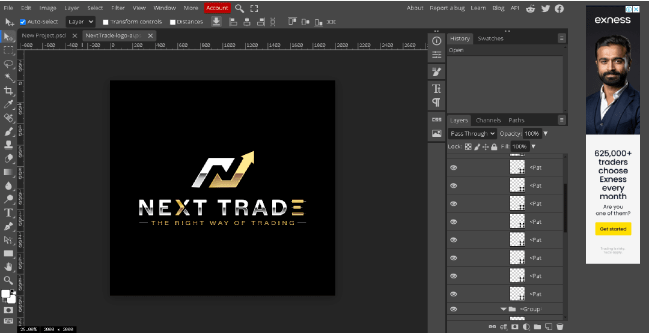
Task: Open the Character panel icon
Action: [x=436, y=88]
